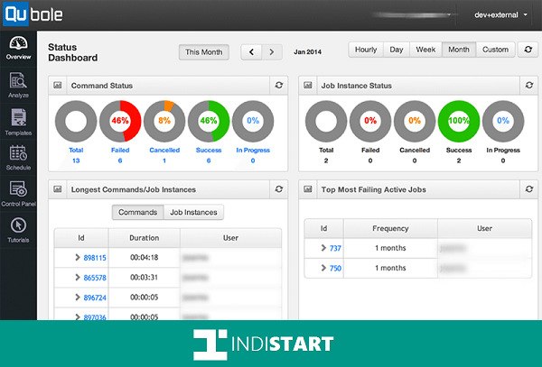Expand command row 897036
Viewport: 542px width, 367px height.
tap(78, 317)
